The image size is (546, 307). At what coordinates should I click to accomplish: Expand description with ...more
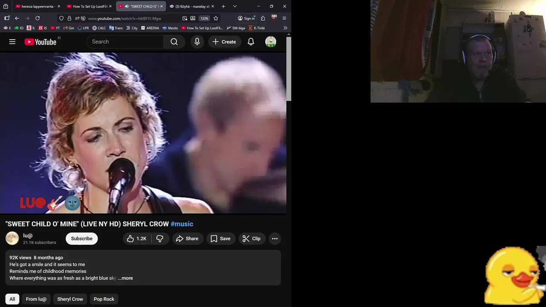pos(125,278)
